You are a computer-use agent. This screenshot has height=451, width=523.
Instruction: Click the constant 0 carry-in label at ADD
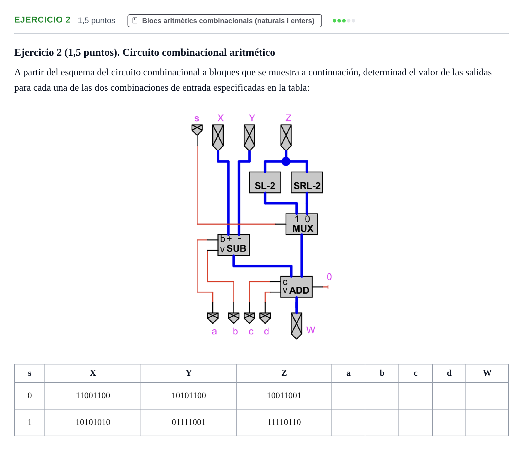point(329,277)
